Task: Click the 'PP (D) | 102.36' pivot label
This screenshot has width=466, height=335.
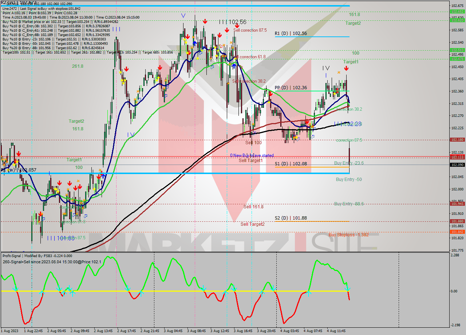Action: click(291, 88)
